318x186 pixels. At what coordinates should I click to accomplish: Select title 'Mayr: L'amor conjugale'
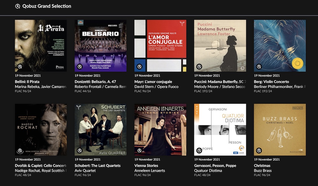(x=153, y=82)
